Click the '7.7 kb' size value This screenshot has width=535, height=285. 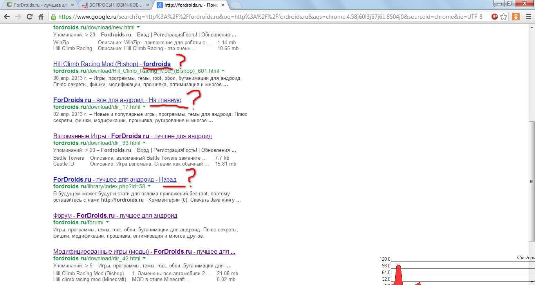click(222, 158)
